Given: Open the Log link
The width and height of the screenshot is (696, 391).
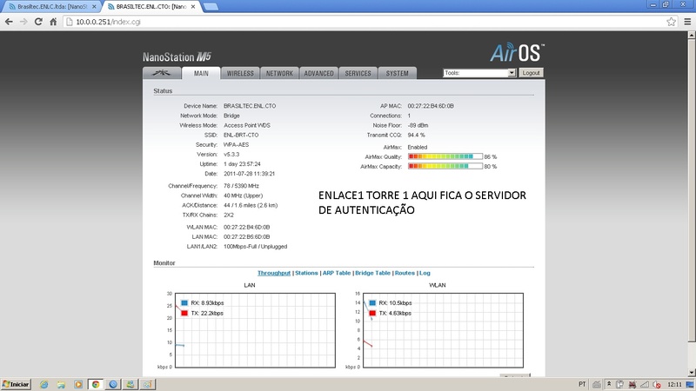Looking at the screenshot, I should point(425,273).
